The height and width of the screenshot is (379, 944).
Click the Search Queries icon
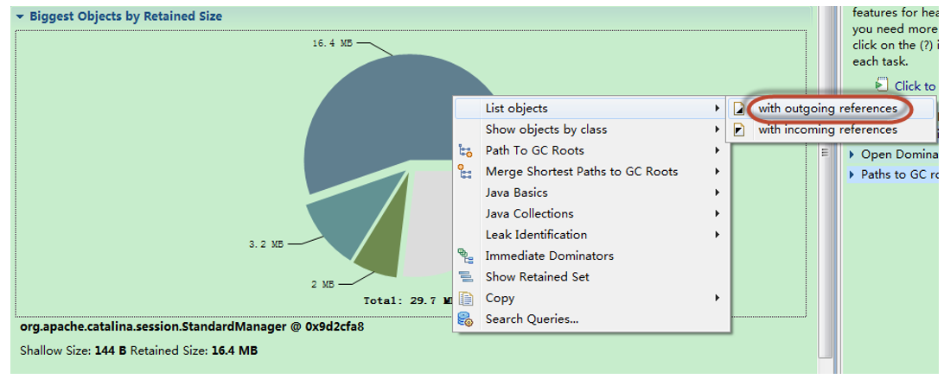[x=466, y=319]
